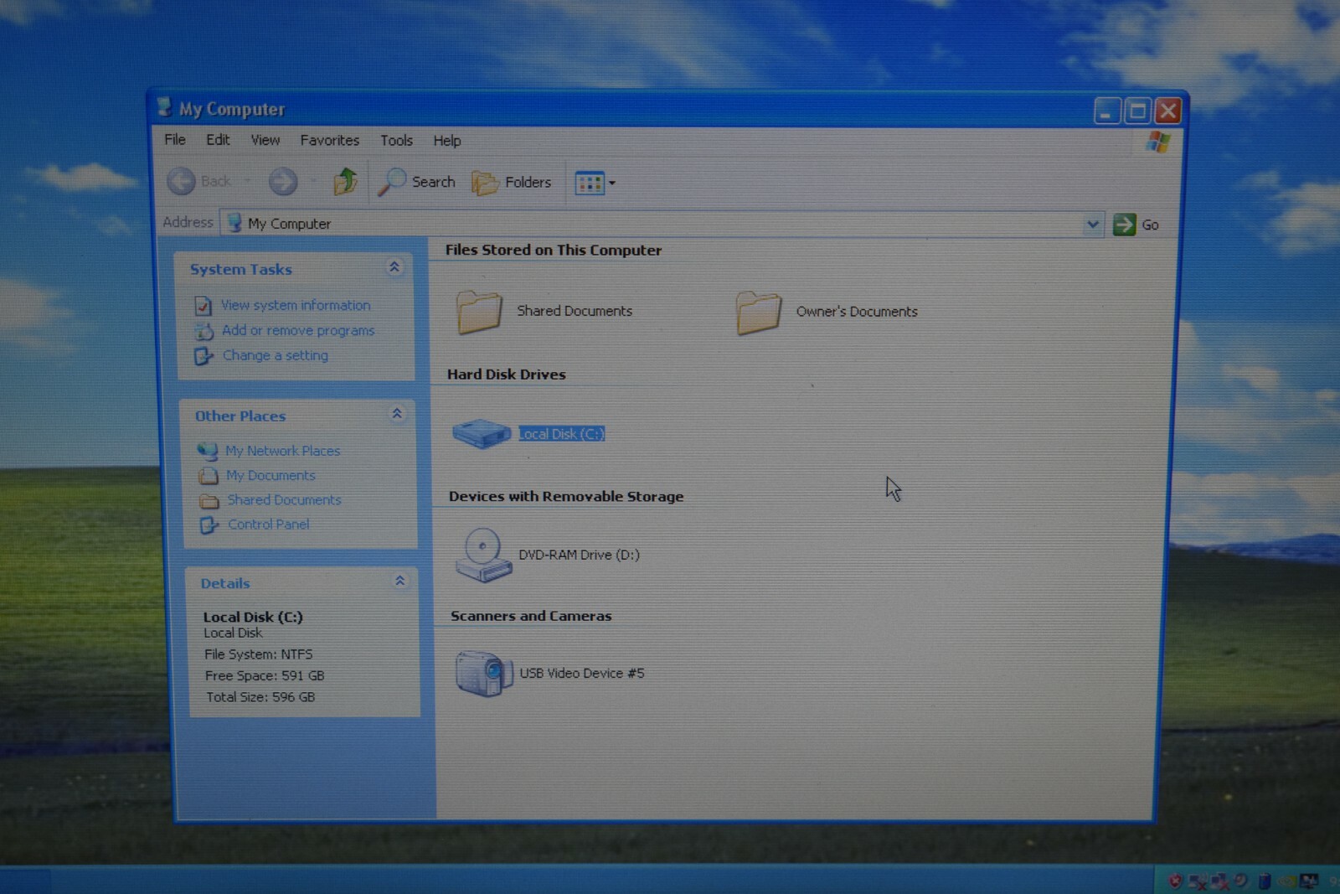The height and width of the screenshot is (894, 1340).
Task: Collapse the Details panel
Action: pyautogui.click(x=399, y=581)
